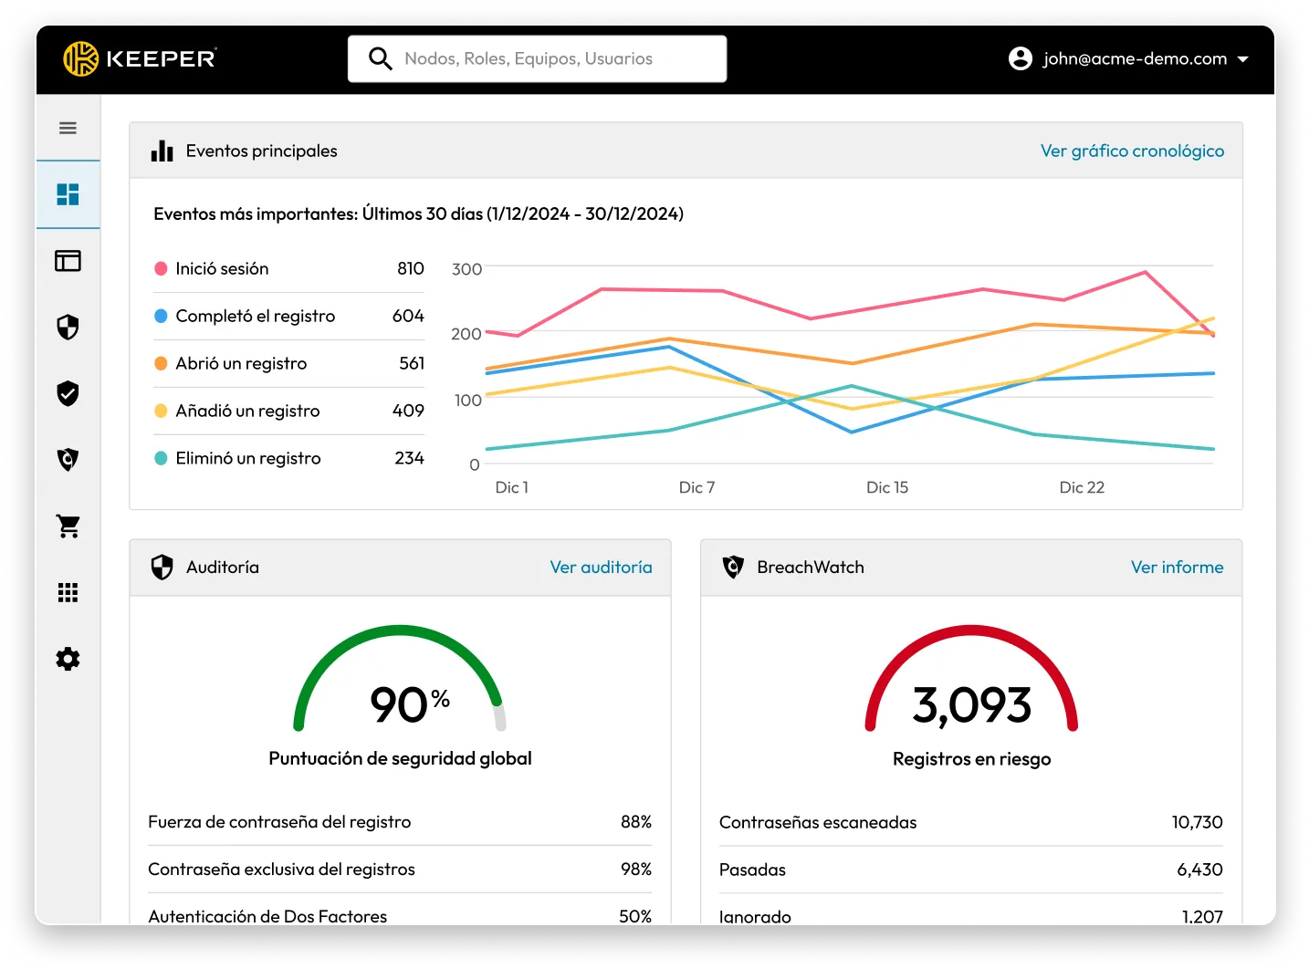This screenshot has height=969, width=1309.
Task: Click the green 90% security score gauge
Action: 400,680
